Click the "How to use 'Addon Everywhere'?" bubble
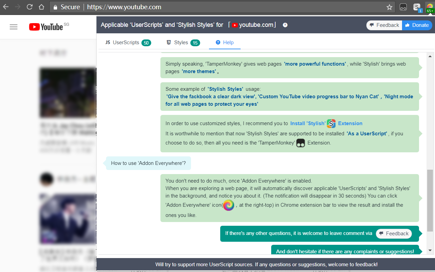 tap(148, 163)
